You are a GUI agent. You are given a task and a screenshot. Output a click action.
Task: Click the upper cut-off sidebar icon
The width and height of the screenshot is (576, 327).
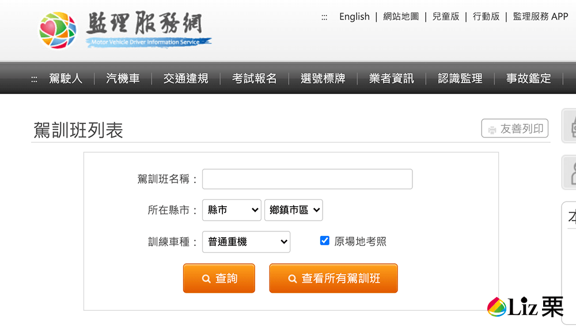click(570, 126)
